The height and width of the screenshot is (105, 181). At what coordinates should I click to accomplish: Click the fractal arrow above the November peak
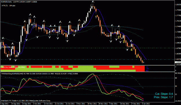click(93, 2)
